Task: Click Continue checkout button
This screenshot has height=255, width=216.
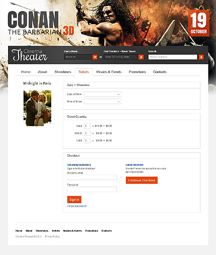Action: pos(142,180)
